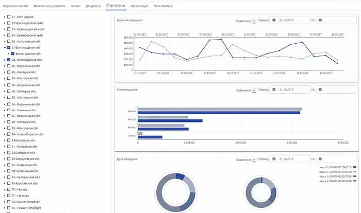The height and width of the screenshot is (213, 361).
Task: Open the Пользователи tab
Action: tap(163, 6)
